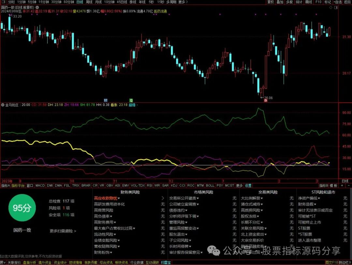
Task: Switch to 季线 quarterly period
Action: (133, 2)
